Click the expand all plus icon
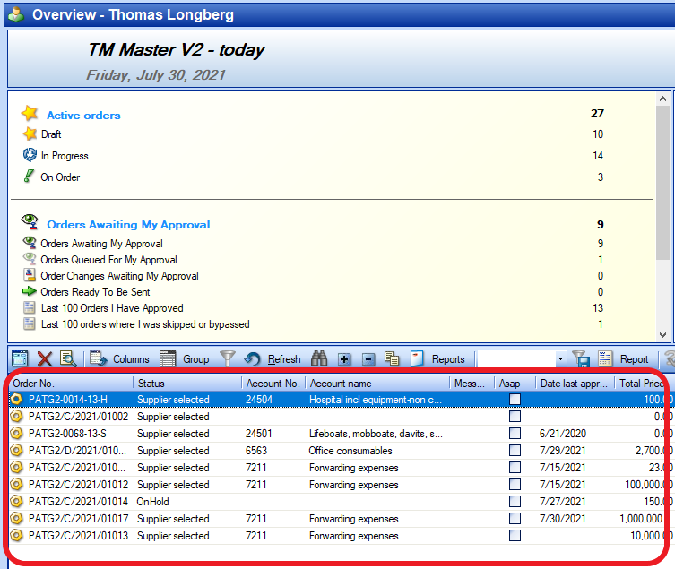Image resolution: width=675 pixels, height=569 pixels. 344,359
